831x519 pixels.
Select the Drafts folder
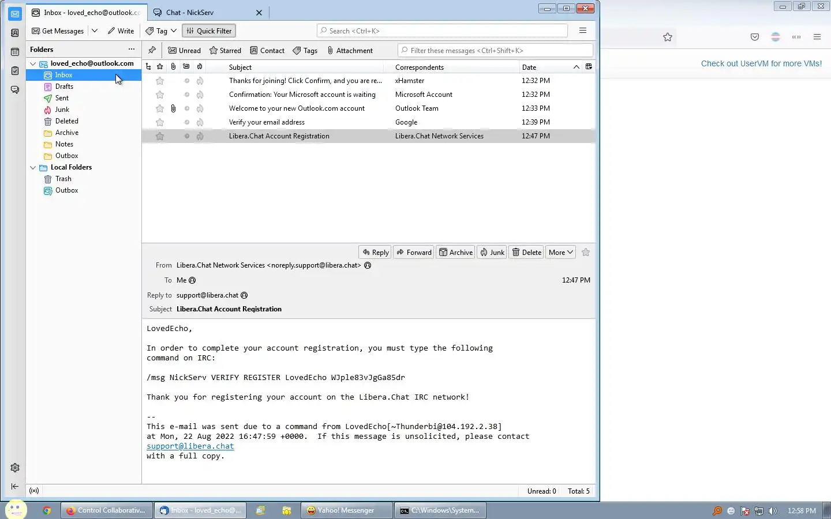[x=84, y=86]
